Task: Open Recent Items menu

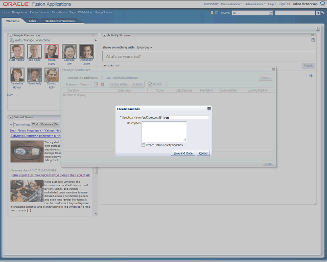Action: tap(39, 12)
